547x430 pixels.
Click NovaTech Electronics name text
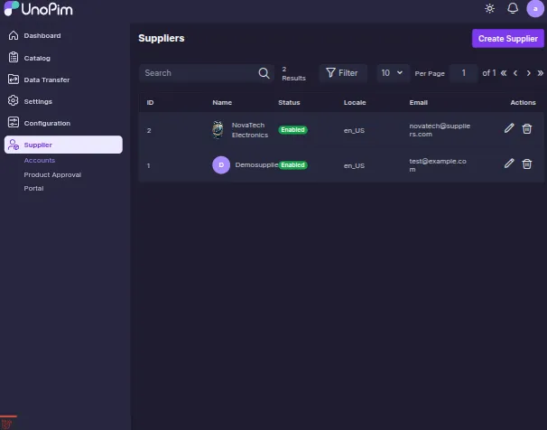click(250, 130)
